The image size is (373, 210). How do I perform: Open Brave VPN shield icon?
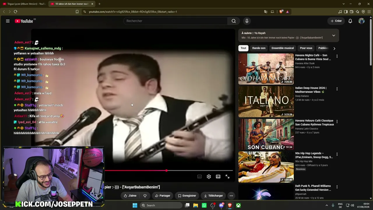[363, 12]
